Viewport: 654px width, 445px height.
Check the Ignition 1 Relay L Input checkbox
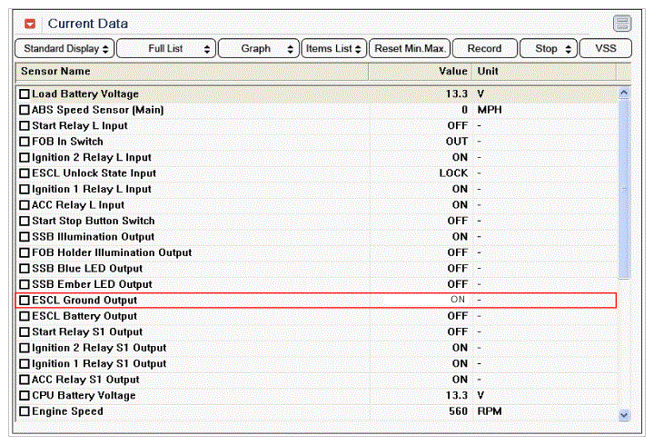coord(25,189)
